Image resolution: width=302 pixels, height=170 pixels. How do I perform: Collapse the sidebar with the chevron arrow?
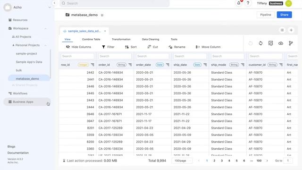55,3
